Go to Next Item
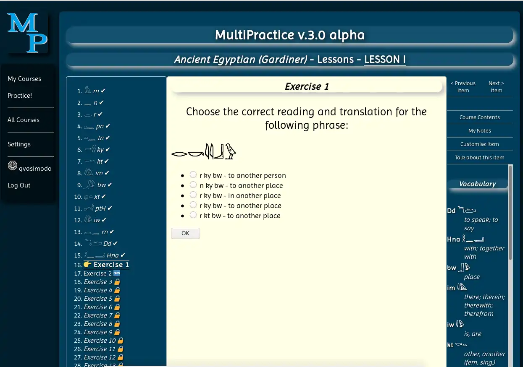 (496, 87)
